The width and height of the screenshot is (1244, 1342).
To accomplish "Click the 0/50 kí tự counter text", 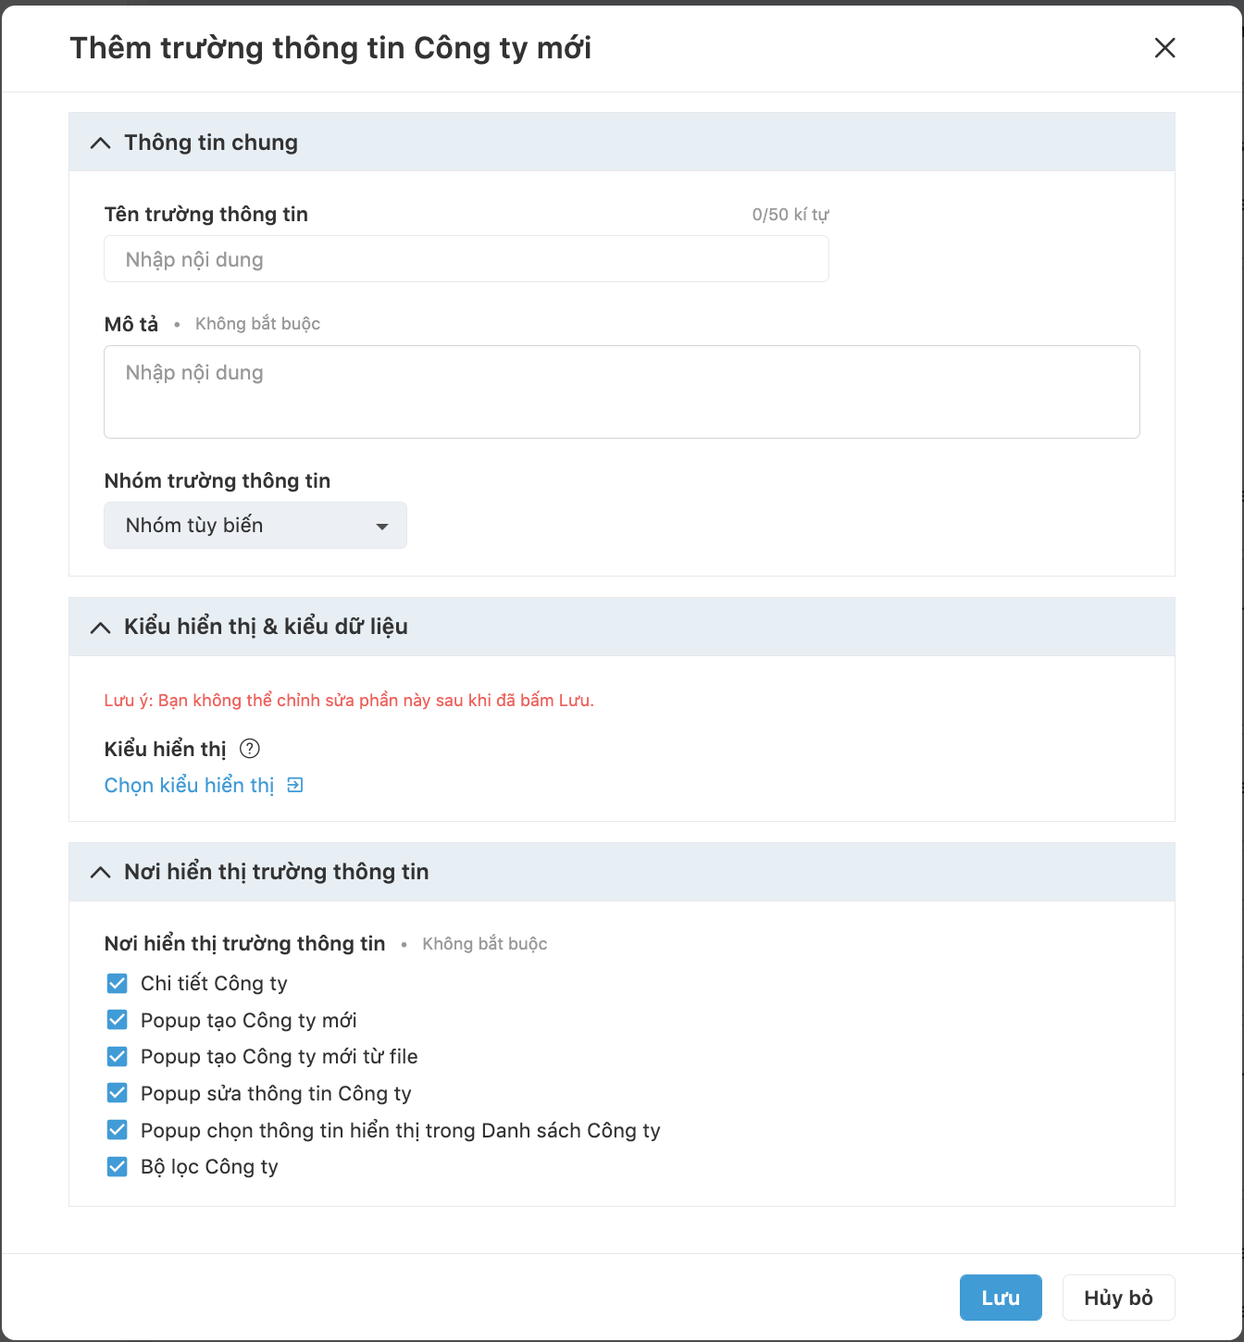I will (x=790, y=215).
